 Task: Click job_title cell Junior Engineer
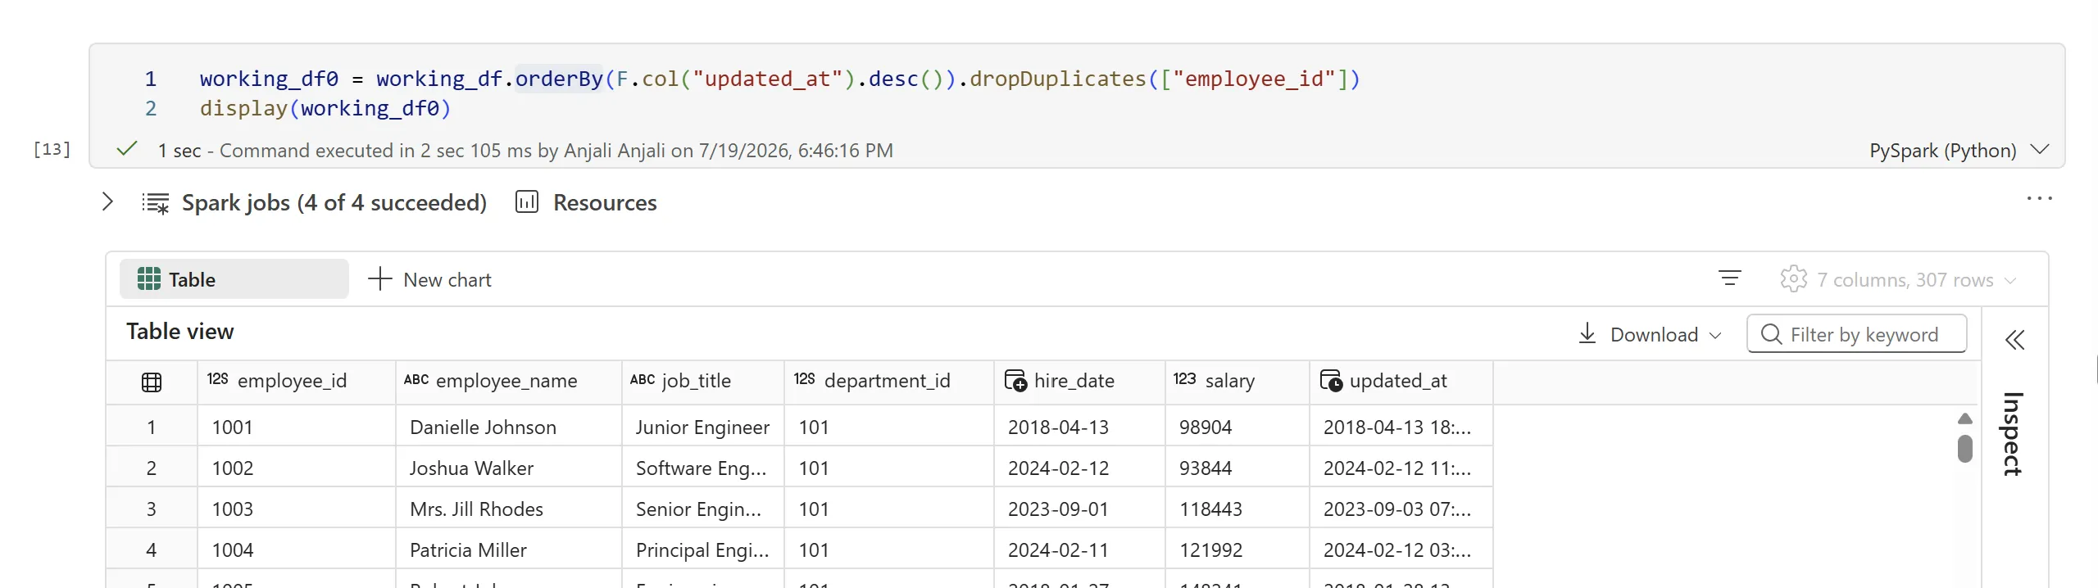click(x=703, y=427)
